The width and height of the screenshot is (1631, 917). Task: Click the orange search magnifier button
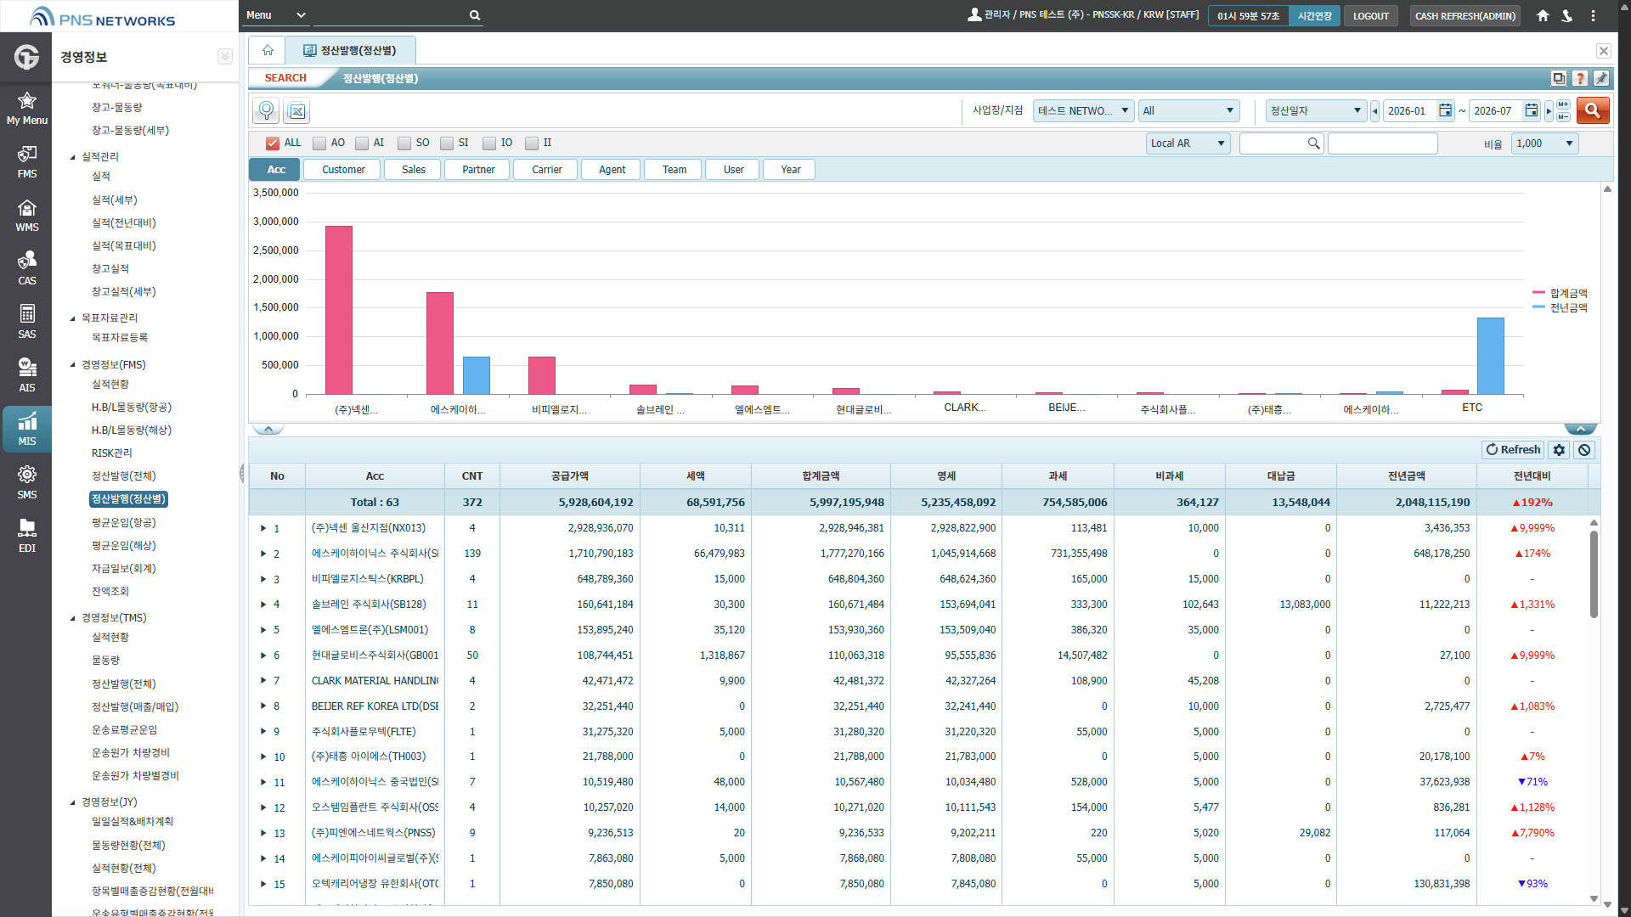[1593, 110]
